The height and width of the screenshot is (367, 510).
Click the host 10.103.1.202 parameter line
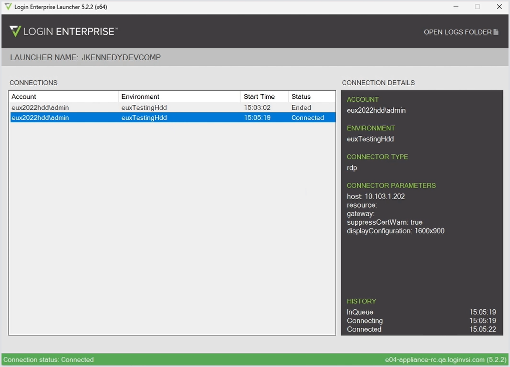[x=376, y=197]
